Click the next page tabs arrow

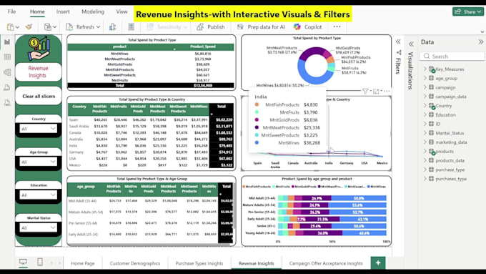[x=59, y=263]
